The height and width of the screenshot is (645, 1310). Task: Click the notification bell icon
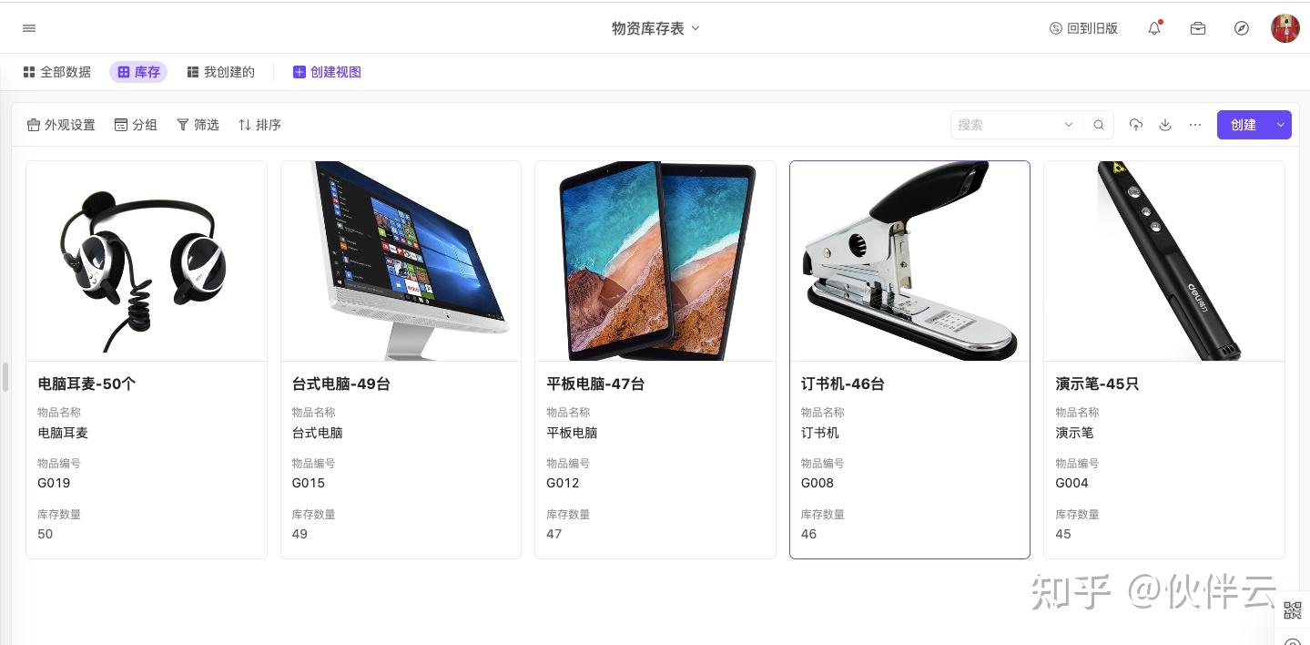1154,28
